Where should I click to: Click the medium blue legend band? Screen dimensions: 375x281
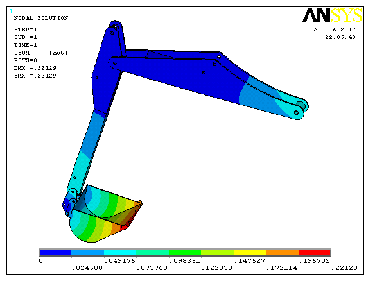[x=87, y=253]
